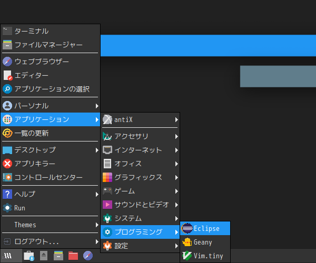The image size is (316, 263).
Task: Click the アクセサリ compass-ruler icon
Action: point(107,136)
